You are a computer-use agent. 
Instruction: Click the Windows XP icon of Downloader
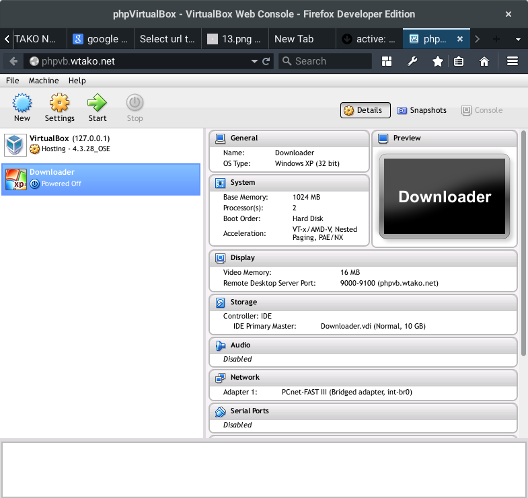pos(15,179)
